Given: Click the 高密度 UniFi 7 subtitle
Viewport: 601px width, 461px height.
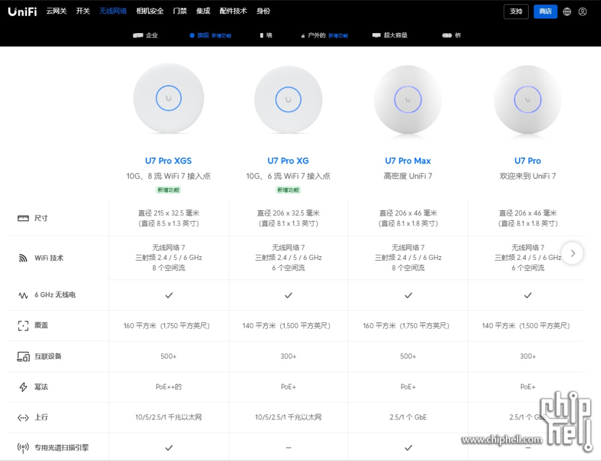Looking at the screenshot, I should 408,177.
